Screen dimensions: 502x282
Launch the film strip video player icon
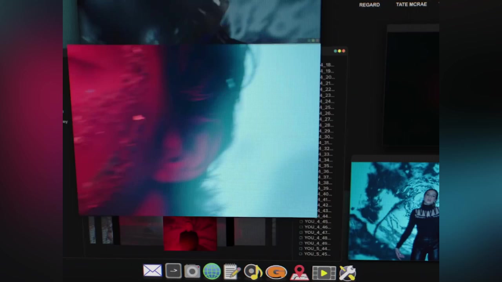pyautogui.click(x=324, y=273)
